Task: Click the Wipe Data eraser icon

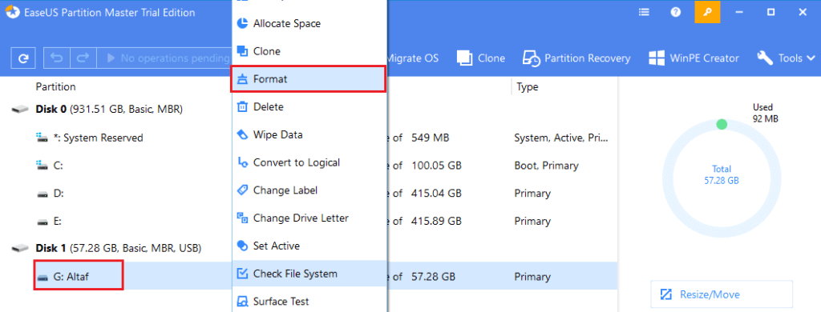Action: [x=242, y=135]
